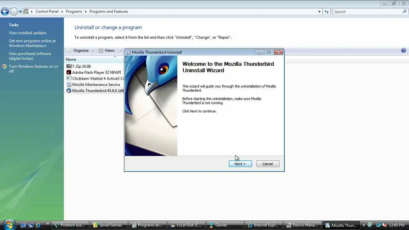Open Turn Windows features on or off

34,69
